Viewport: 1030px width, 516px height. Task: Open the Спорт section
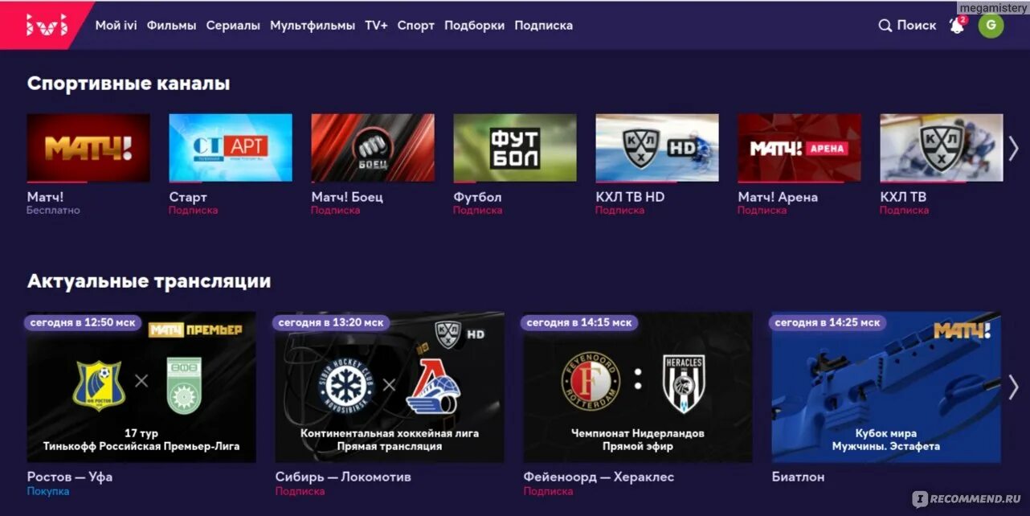tap(416, 26)
